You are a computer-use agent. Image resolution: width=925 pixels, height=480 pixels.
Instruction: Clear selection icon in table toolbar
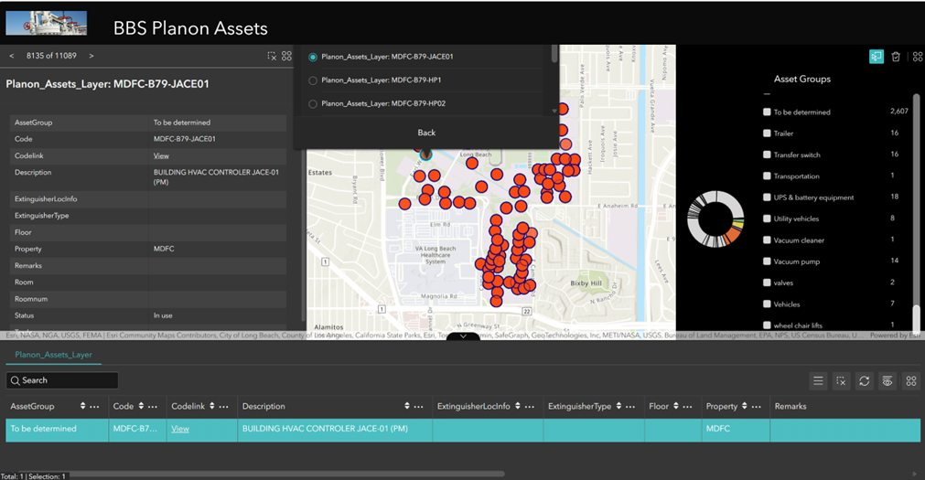[841, 381]
